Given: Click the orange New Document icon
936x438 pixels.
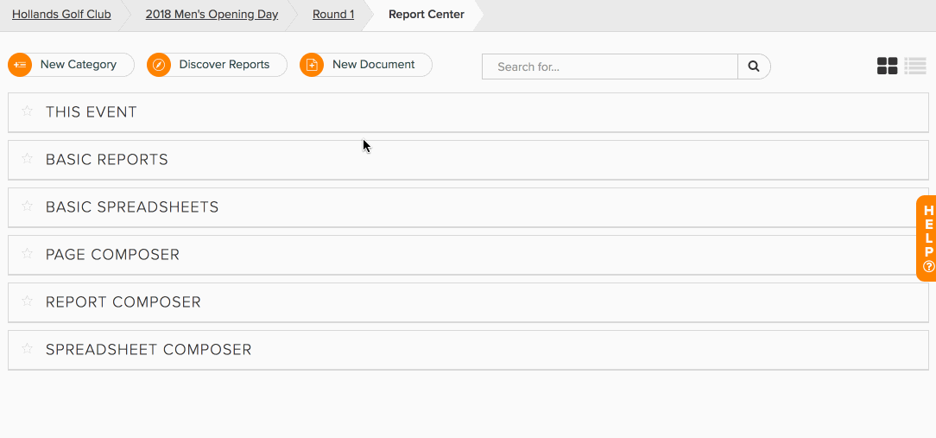Looking at the screenshot, I should pyautogui.click(x=312, y=65).
